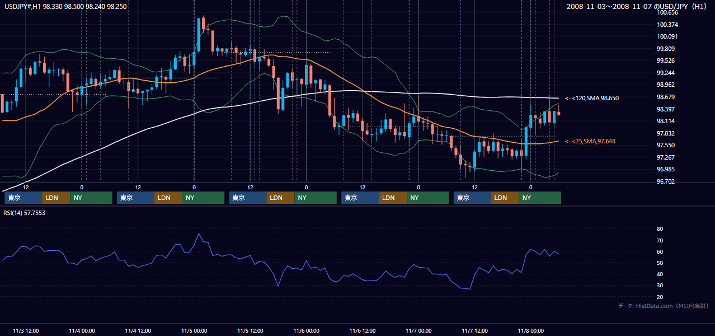This screenshot has width=715, height=336.
Task: Click RSI scale value 40
Action: [x=660, y=274]
